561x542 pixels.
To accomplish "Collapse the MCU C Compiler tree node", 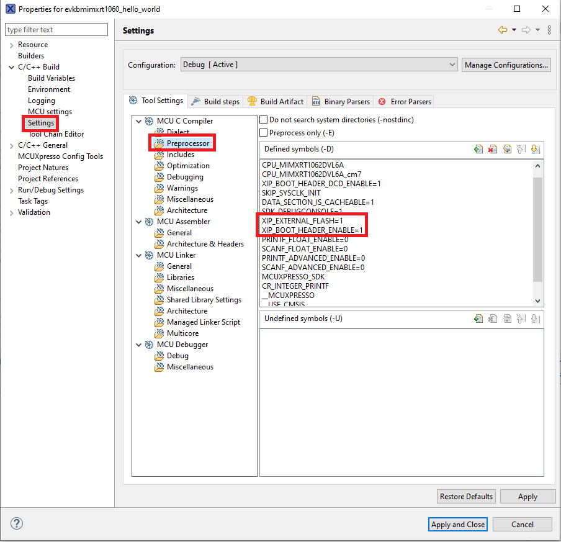I will tap(139, 121).
